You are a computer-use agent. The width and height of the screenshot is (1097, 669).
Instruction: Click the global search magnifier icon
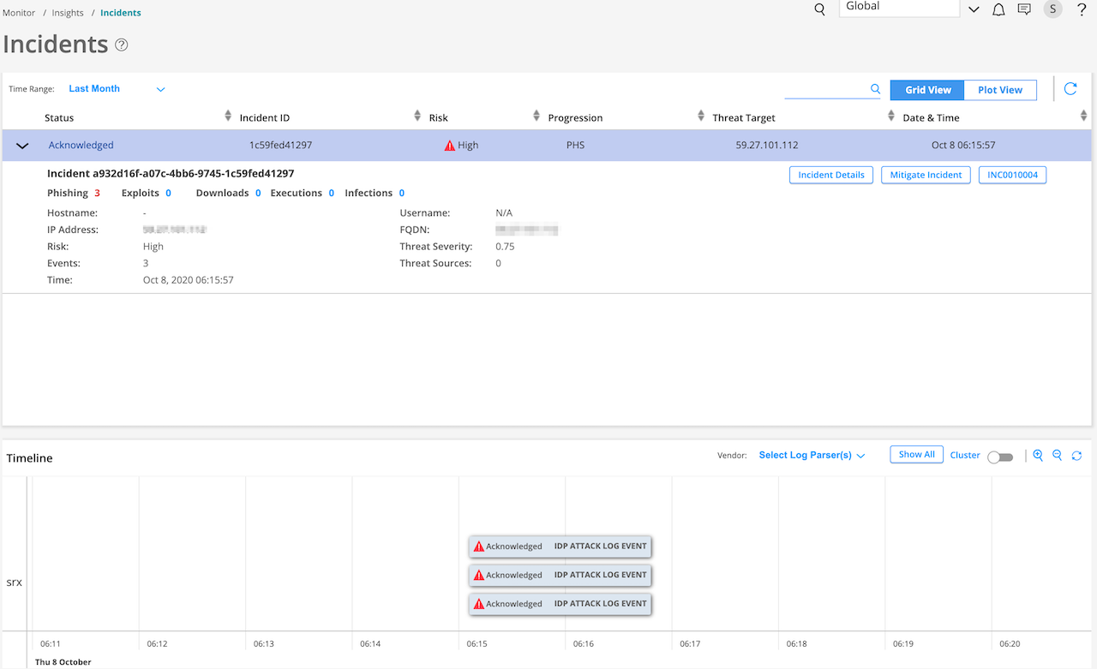[819, 9]
